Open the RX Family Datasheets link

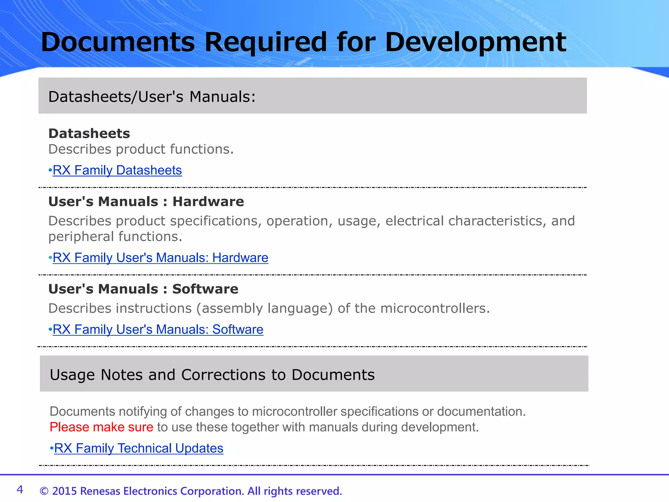117,170
